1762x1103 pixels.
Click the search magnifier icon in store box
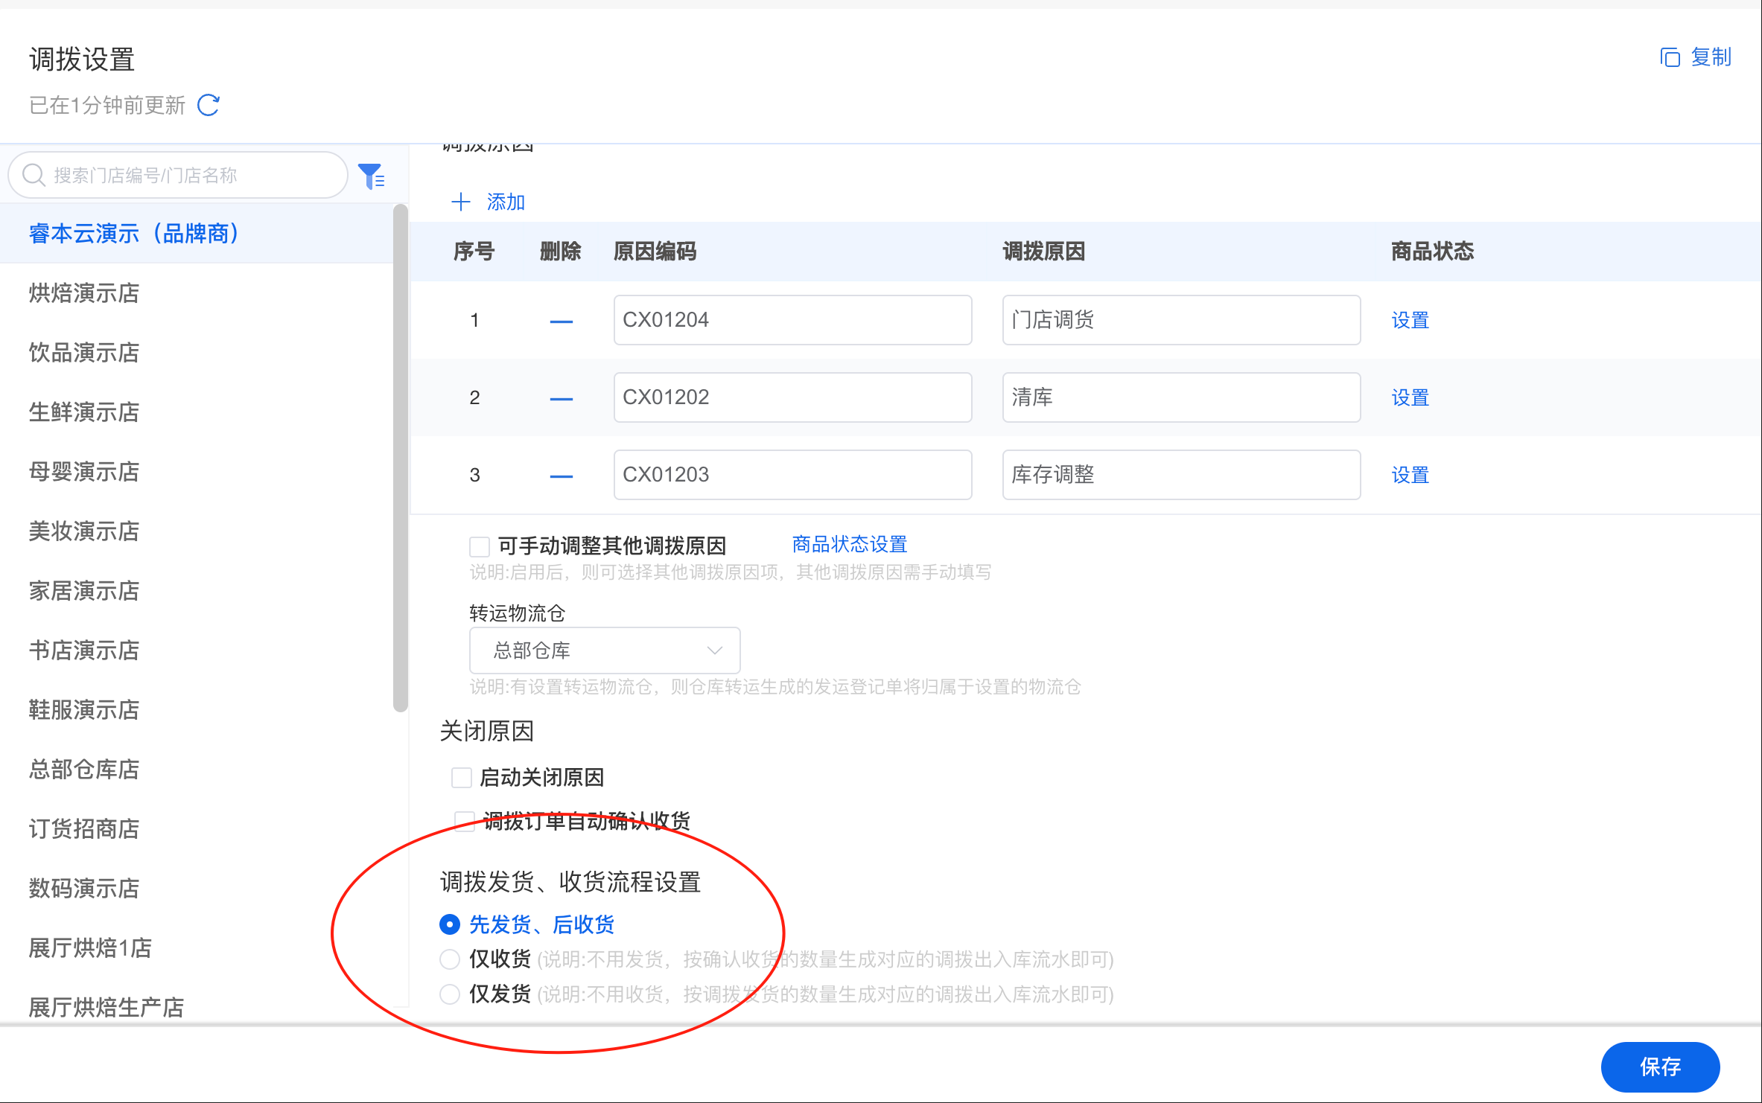34,175
